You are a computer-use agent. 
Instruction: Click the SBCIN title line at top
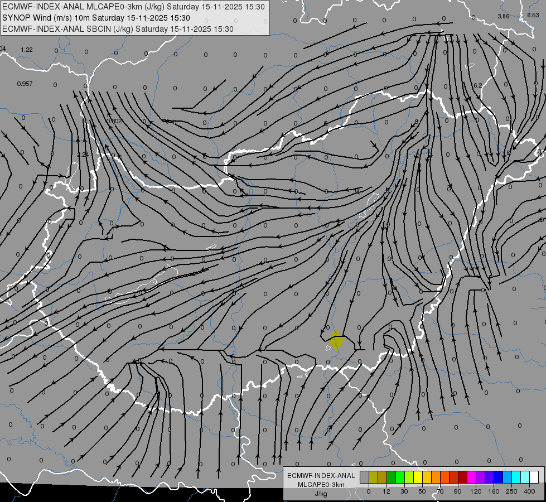[x=118, y=29]
